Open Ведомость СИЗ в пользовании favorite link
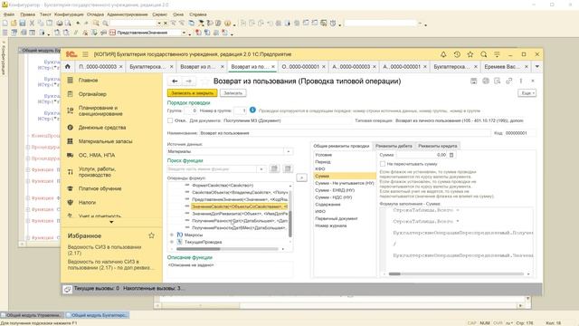The width and height of the screenshot is (579, 326). pyautogui.click(x=105, y=250)
